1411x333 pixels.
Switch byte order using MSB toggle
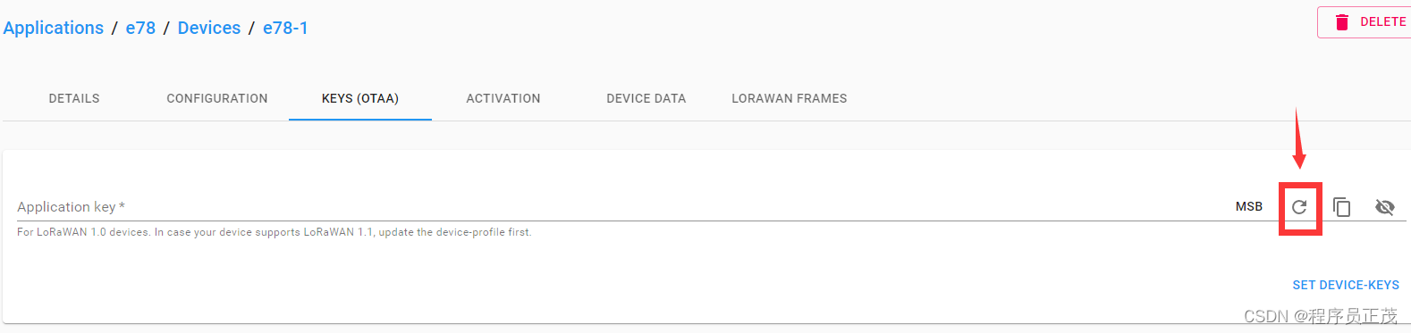(1249, 206)
